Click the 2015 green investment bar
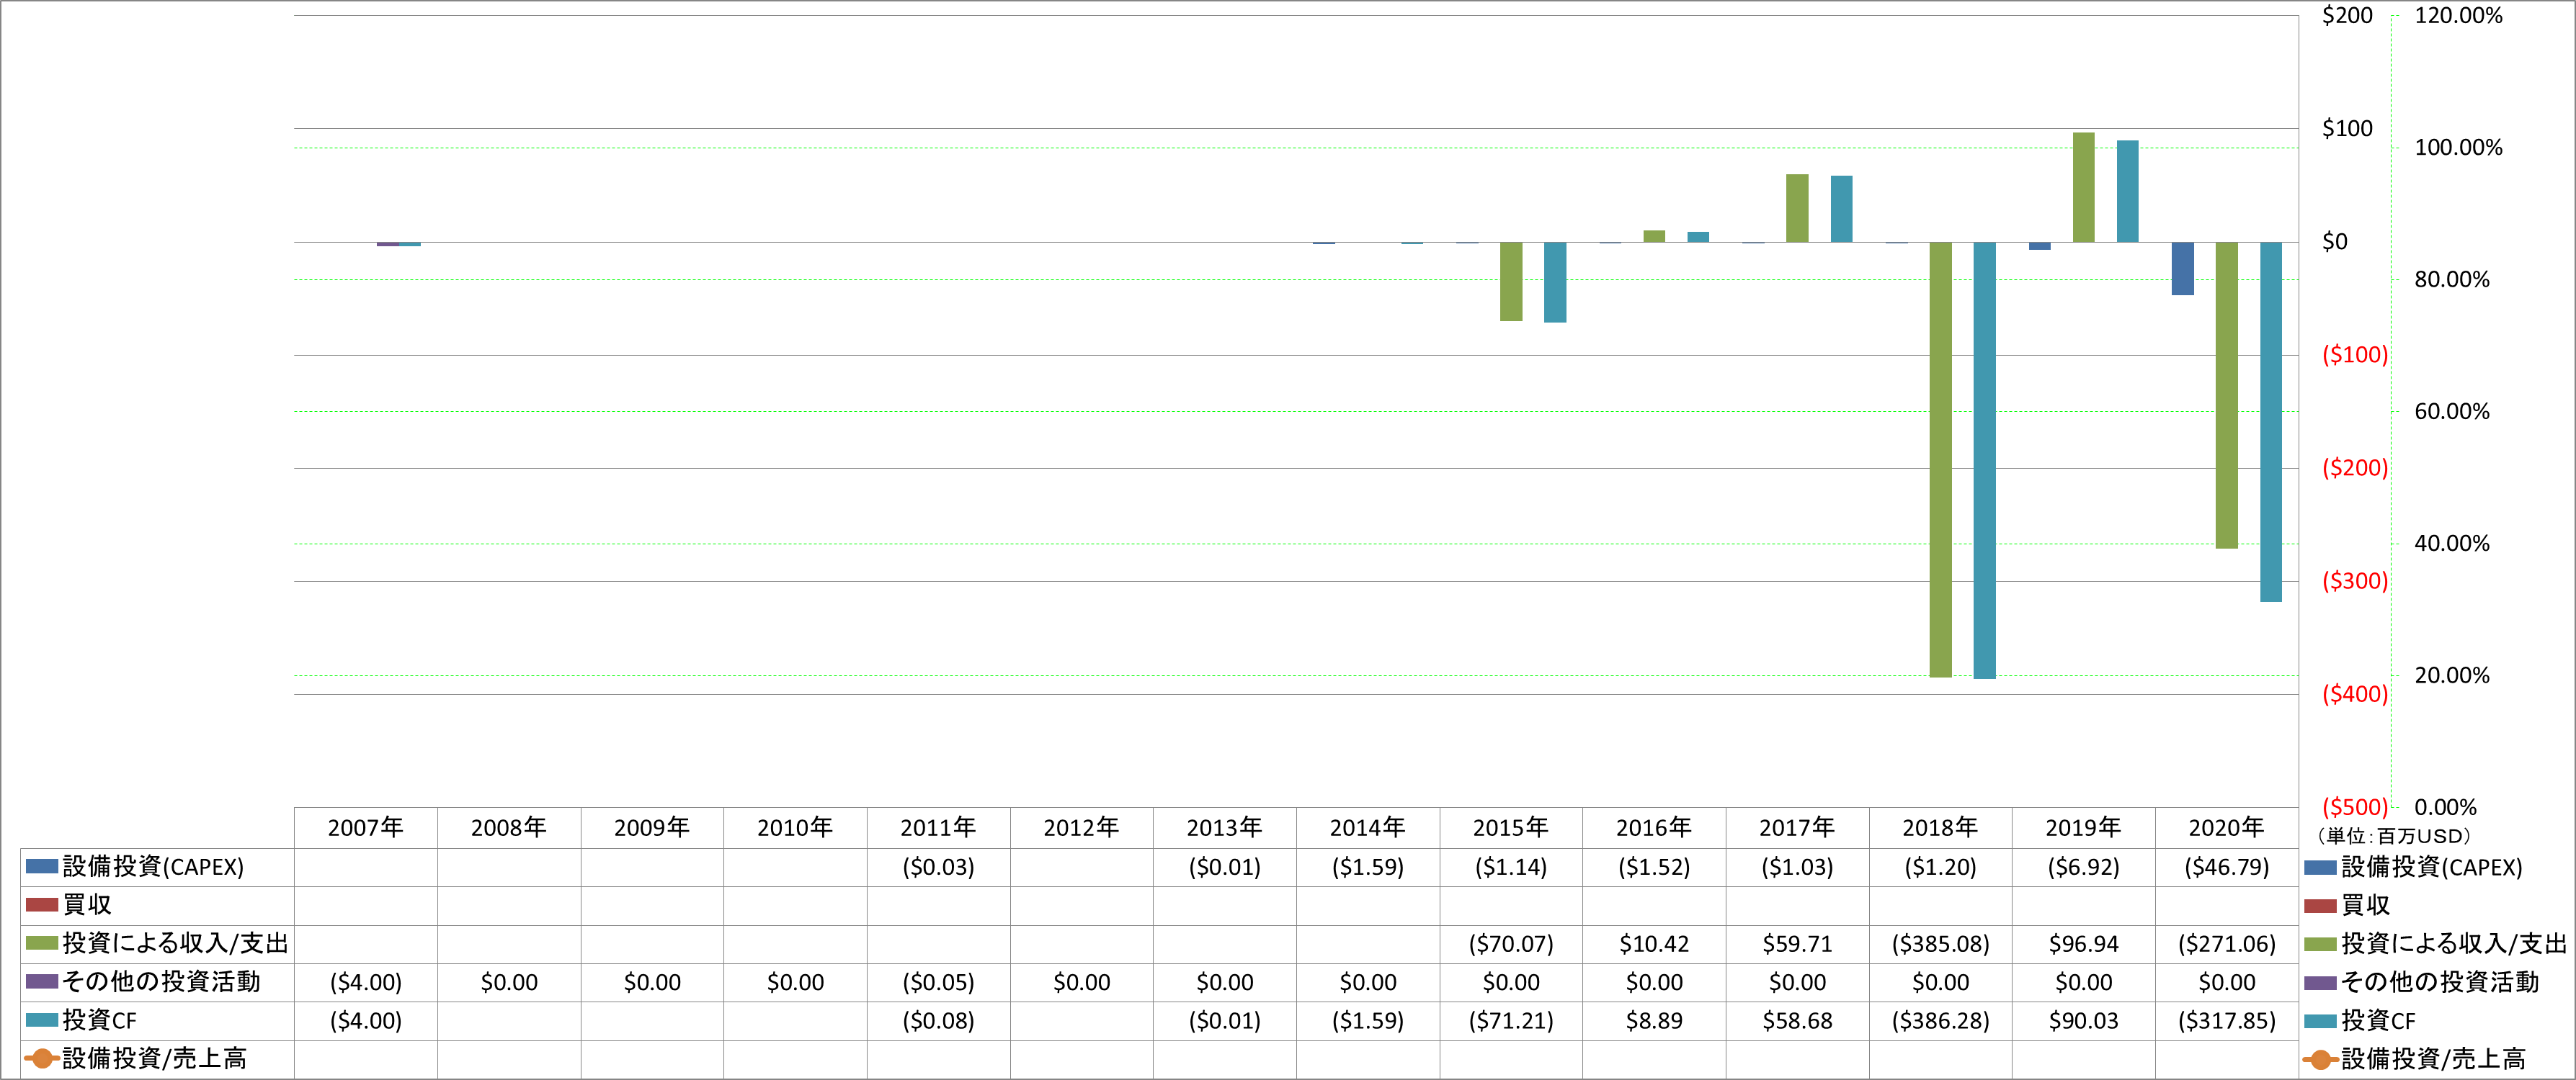Screen dimensions: 2576x1080 pos(1511,282)
